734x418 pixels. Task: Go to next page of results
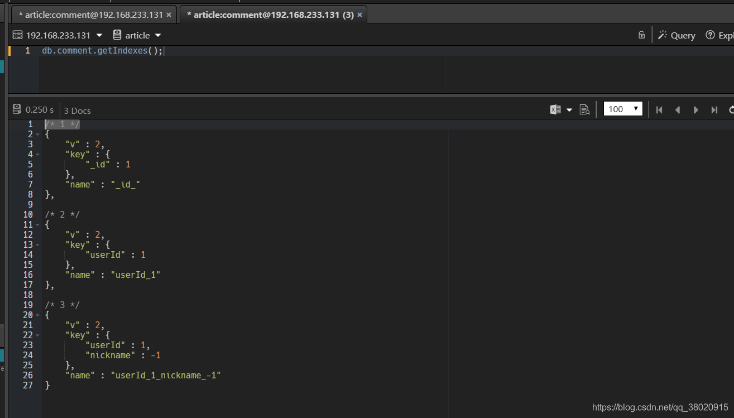(696, 110)
